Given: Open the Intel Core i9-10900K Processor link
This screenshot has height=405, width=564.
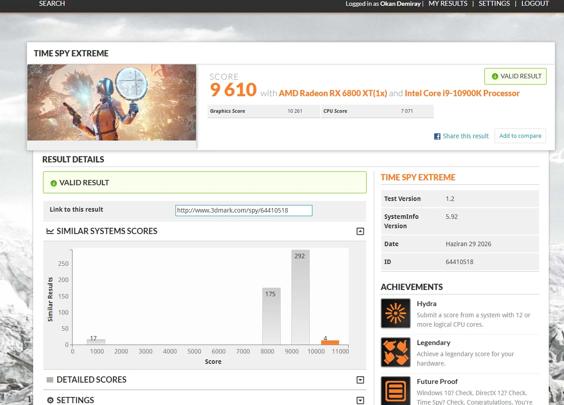Looking at the screenshot, I should pyautogui.click(x=462, y=93).
